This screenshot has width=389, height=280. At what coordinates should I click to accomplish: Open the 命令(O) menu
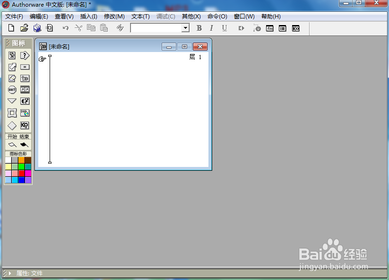217,17
